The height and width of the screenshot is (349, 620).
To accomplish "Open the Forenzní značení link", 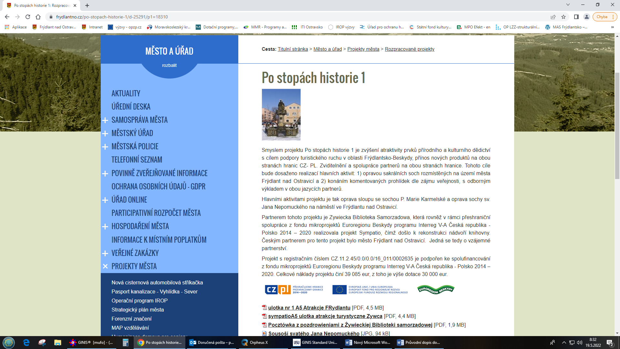I will pyautogui.click(x=131, y=319).
